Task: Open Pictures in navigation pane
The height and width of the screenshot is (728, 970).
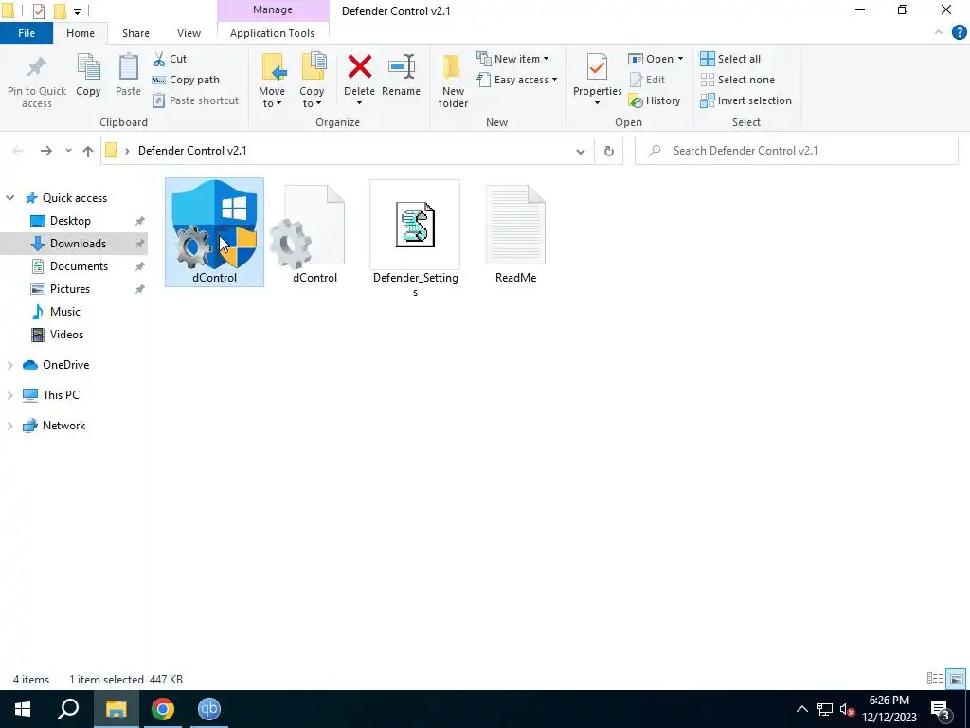Action: click(x=70, y=289)
